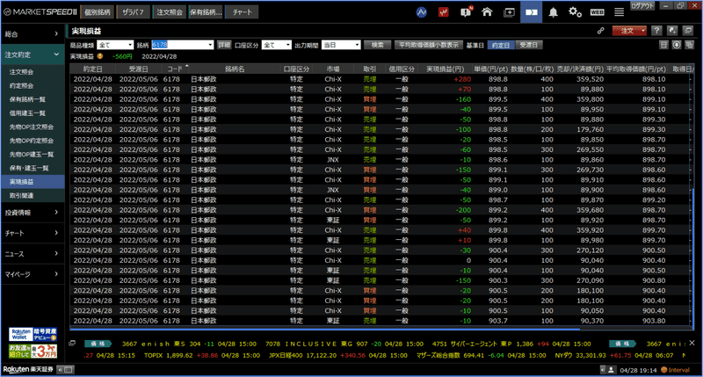Click the 詳細 button
703x377 pixels.
tap(224, 46)
